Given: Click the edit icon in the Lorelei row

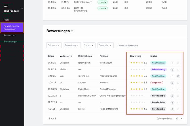Looking at the screenshot, I should click(172, 109).
